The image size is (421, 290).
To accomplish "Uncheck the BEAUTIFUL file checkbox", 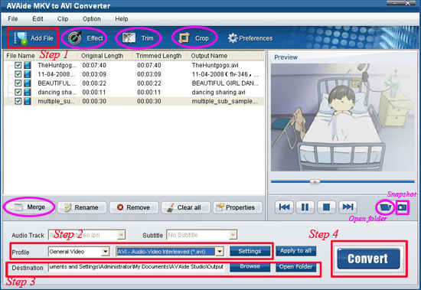I will click(18, 83).
